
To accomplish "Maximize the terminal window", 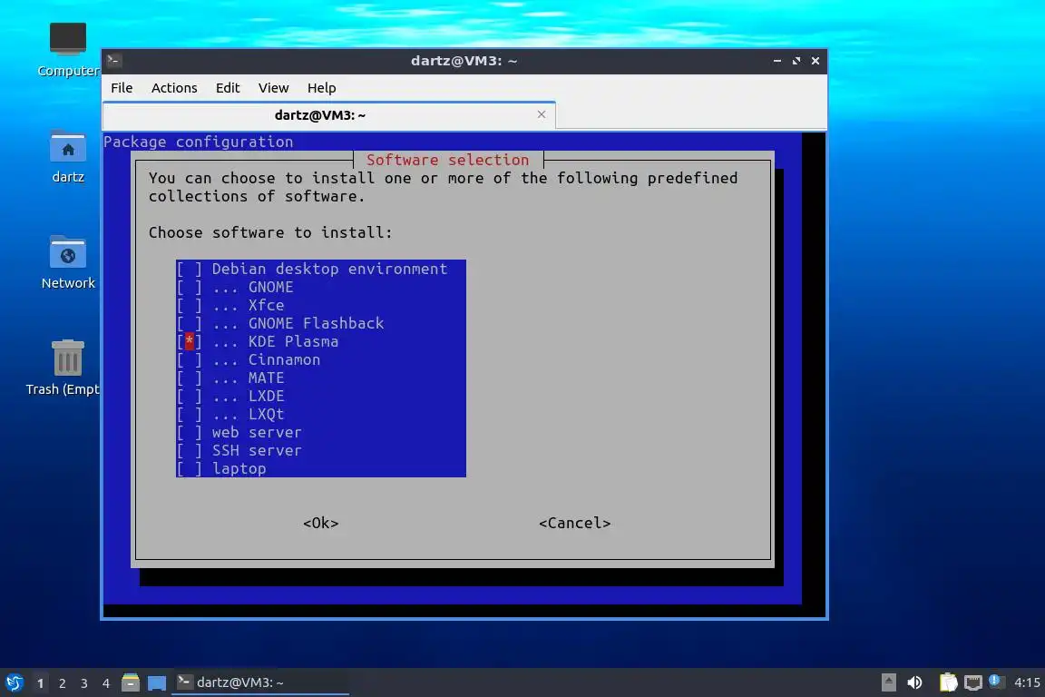I will (796, 61).
